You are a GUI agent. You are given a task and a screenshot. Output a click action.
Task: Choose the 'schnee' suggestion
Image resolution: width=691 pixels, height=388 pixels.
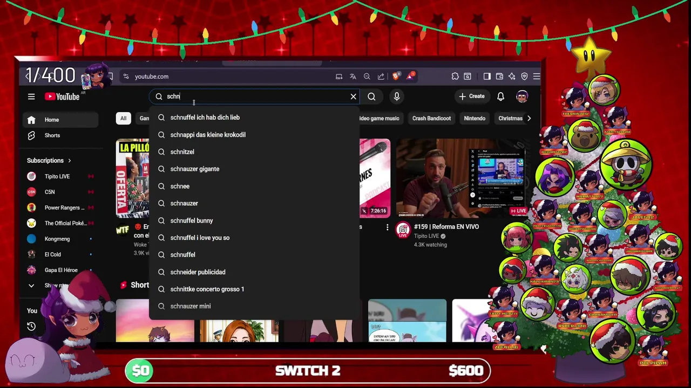click(254, 186)
